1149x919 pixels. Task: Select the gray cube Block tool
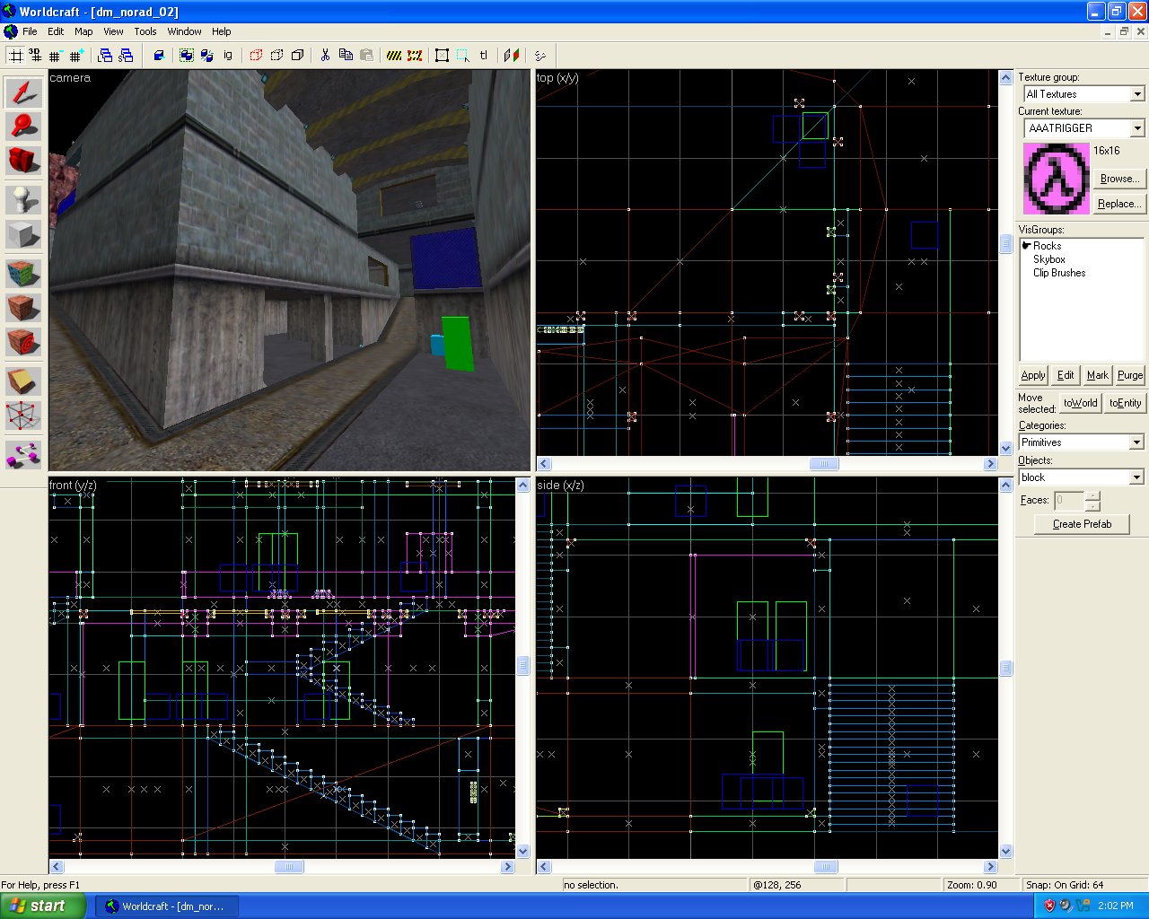[x=23, y=234]
